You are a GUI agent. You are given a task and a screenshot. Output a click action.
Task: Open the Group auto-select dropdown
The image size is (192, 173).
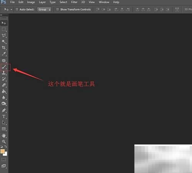pos(44,10)
